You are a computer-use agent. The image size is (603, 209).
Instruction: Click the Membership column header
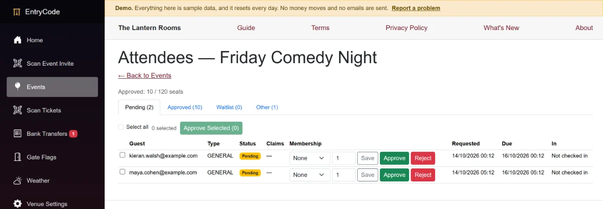click(x=306, y=144)
